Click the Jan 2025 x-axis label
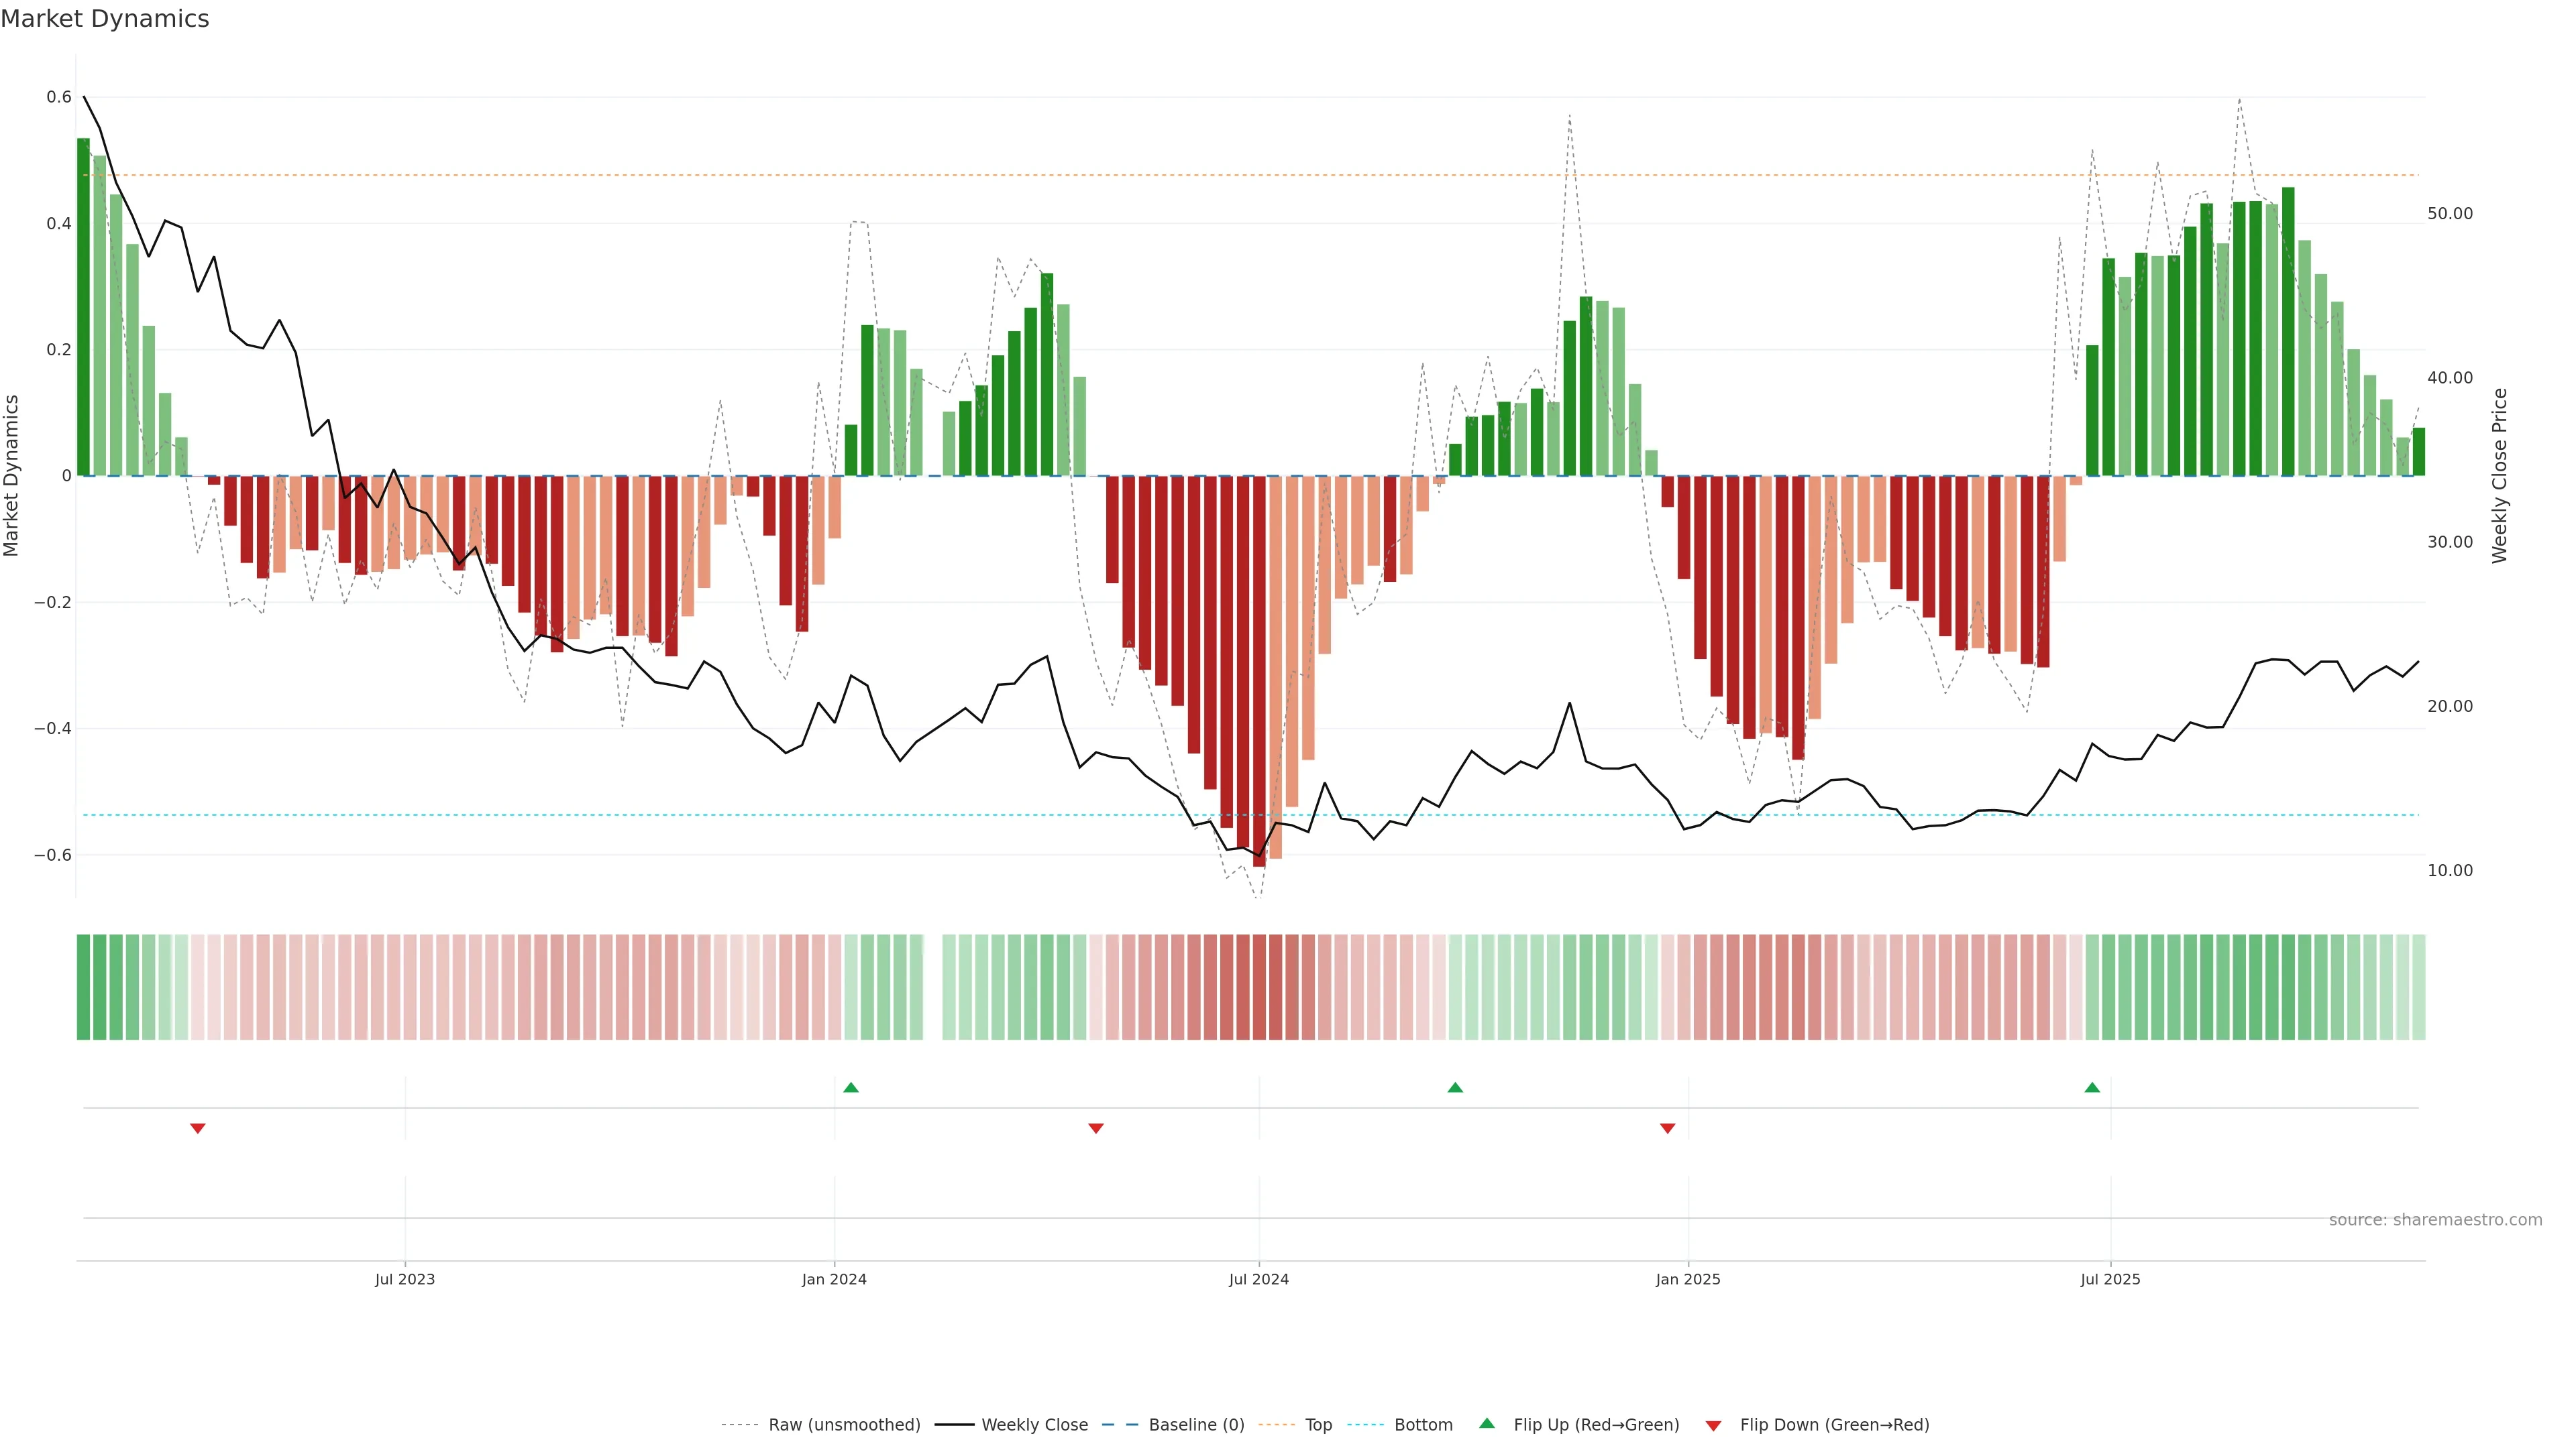Viewport: 2576px width, 1448px height. 1688,1279
